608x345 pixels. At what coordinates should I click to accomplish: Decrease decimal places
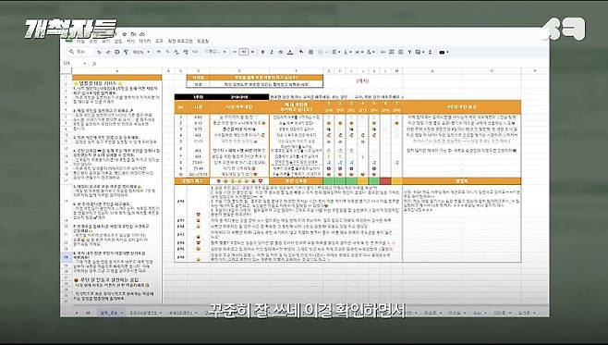coord(176,52)
